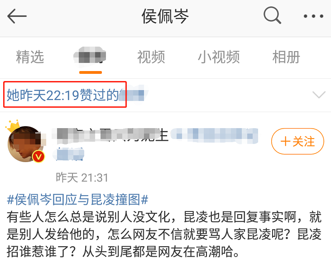
Task: Expand the chevron beside the 赞过的 filter
Action: 319,95
